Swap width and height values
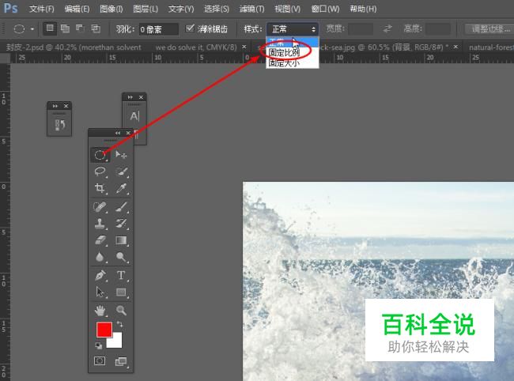Viewport: 514px width, 381px height. (387, 28)
